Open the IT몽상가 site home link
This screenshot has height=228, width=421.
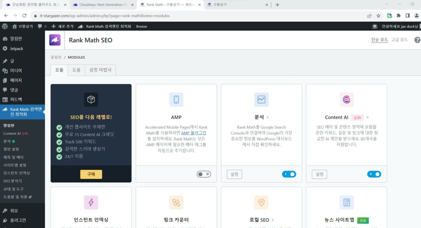point(23,26)
